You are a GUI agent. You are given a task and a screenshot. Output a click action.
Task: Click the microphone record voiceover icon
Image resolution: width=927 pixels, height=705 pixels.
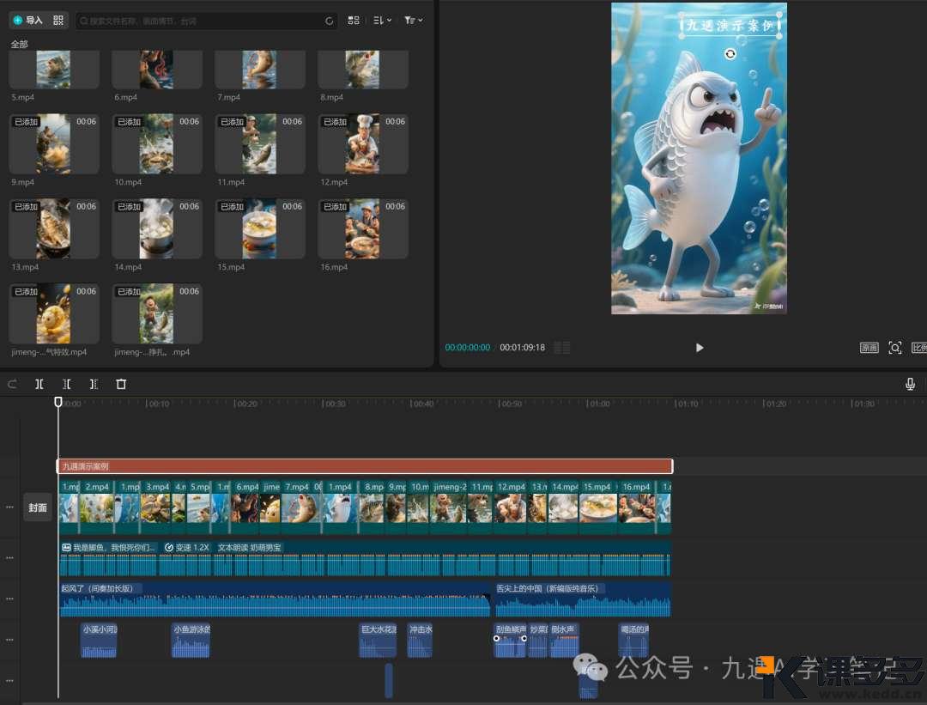(911, 385)
